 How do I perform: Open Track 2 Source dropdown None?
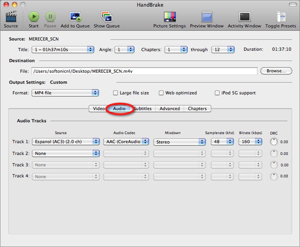point(66,153)
